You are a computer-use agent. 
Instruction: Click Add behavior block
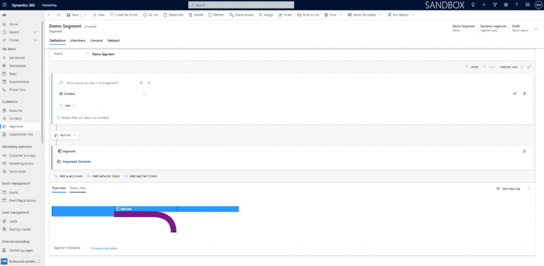point(104,176)
